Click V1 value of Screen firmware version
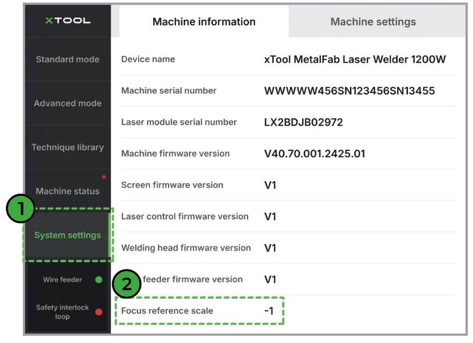Image resolution: width=473 pixels, height=343 pixels. click(271, 185)
